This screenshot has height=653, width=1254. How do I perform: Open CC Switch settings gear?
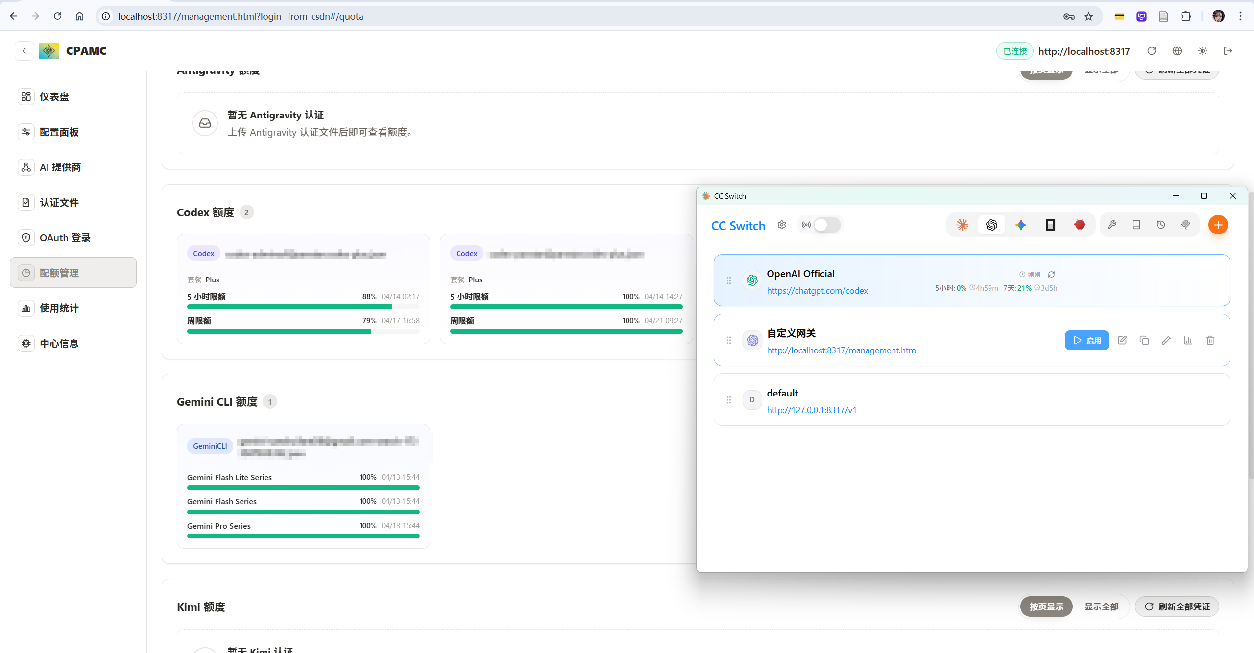[x=782, y=225]
